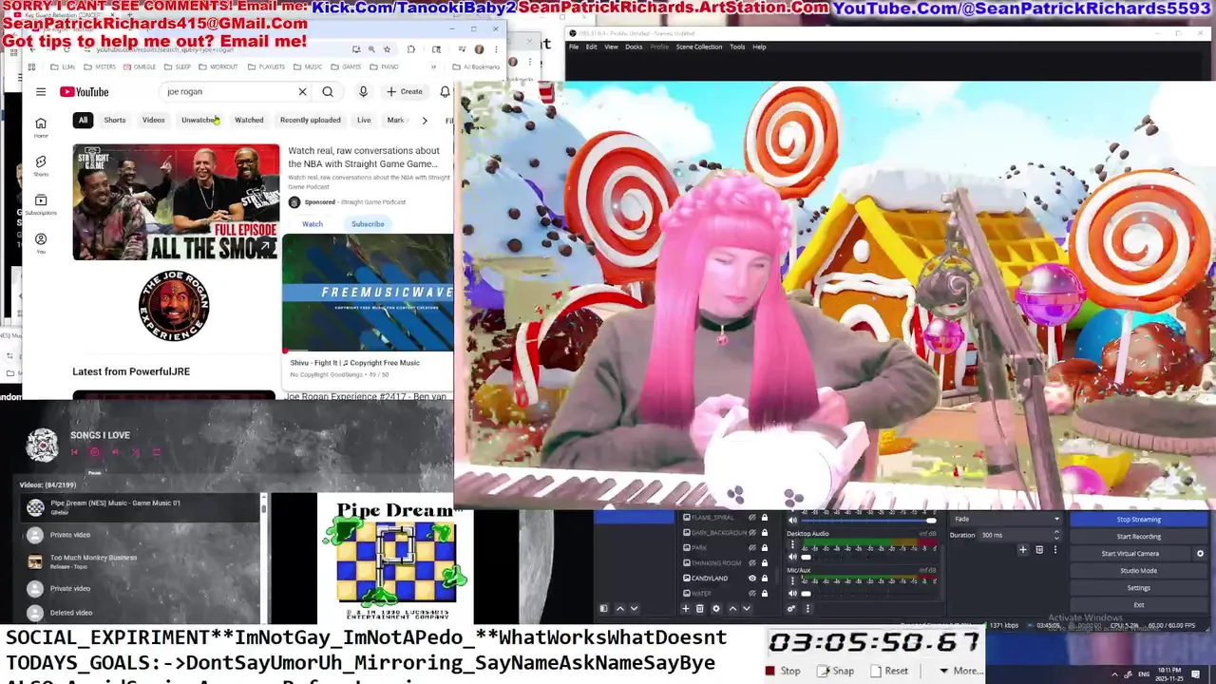The height and width of the screenshot is (684, 1216).
Task: Click Start Recording in OBS
Action: [x=1138, y=537]
